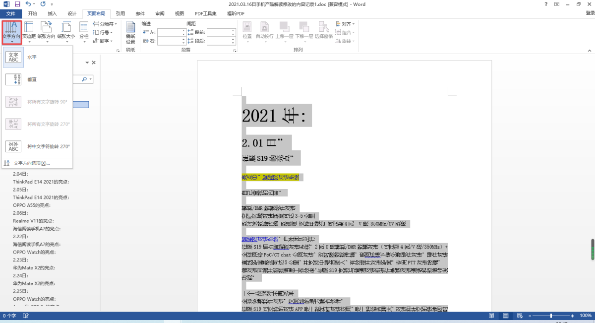Expand the 分隔符 breaks dropdown
This screenshot has height=323, width=595.
[105, 24]
